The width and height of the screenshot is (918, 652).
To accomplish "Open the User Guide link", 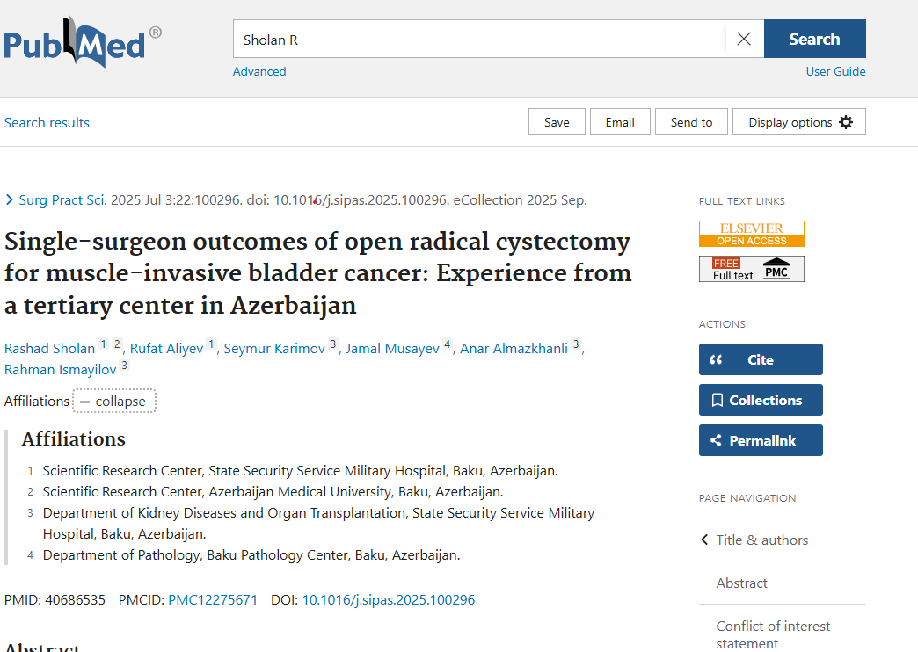I will click(x=835, y=71).
